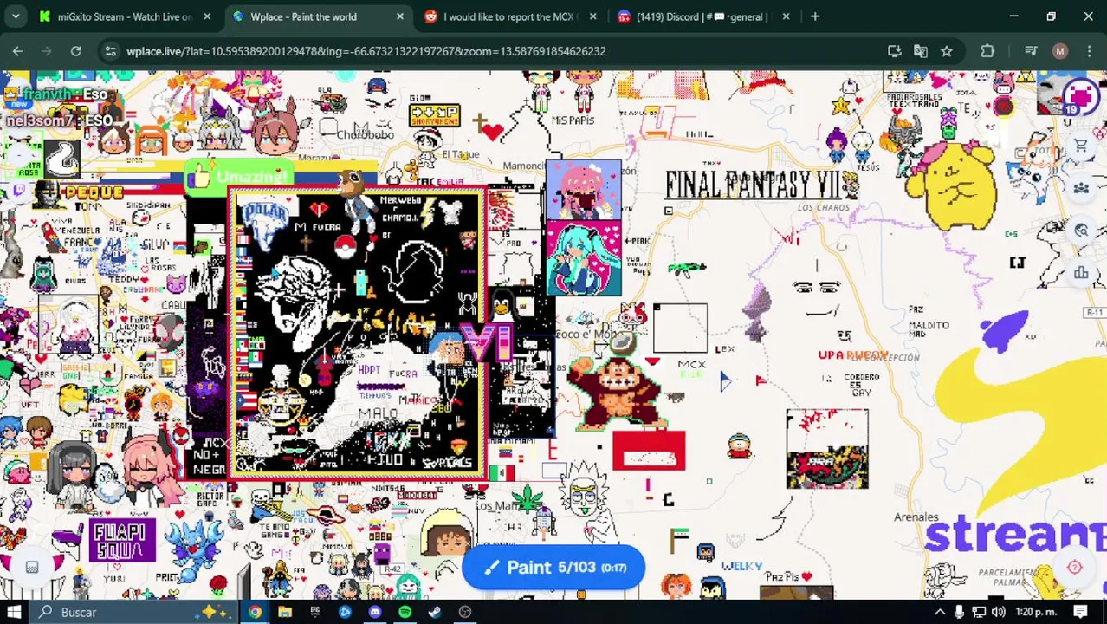
Task: Close the Reddit report tab
Action: [592, 16]
